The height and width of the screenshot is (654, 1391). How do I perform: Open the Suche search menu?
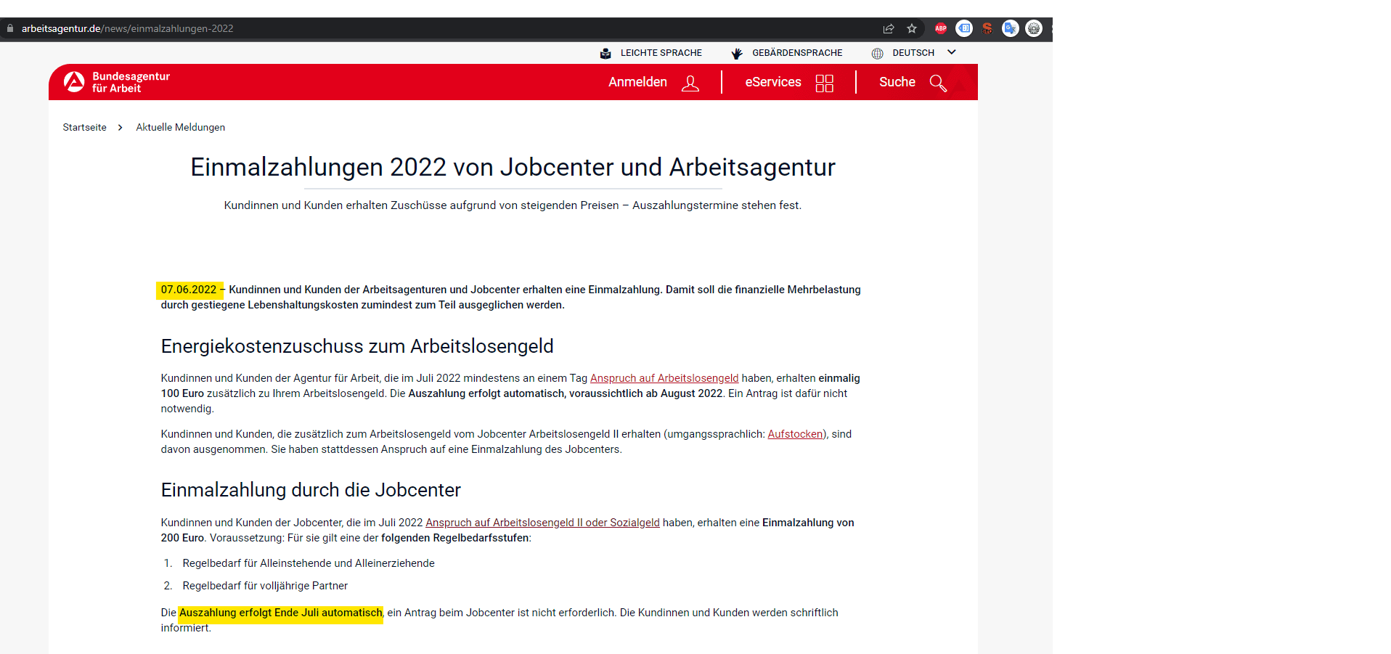897,82
